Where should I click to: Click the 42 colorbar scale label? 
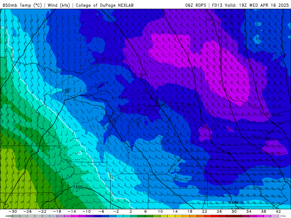tap(278, 211)
